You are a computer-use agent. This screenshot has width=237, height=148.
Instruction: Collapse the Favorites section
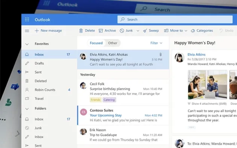click(27, 44)
